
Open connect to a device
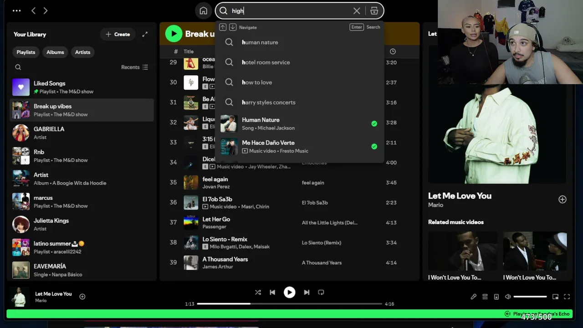[x=496, y=297]
